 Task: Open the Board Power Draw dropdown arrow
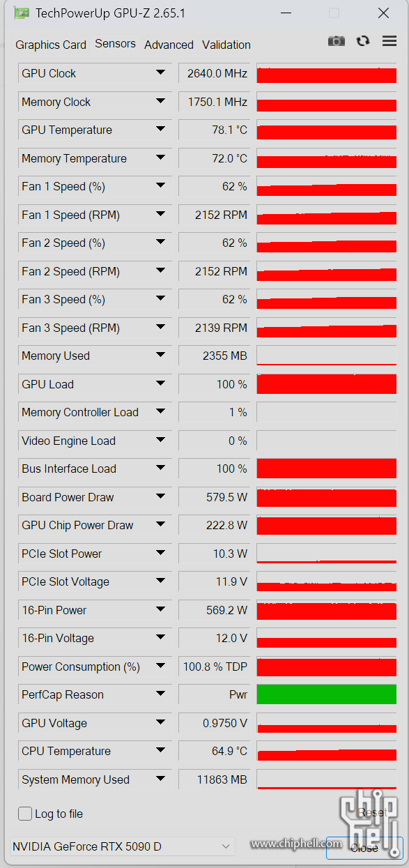pyautogui.click(x=160, y=496)
